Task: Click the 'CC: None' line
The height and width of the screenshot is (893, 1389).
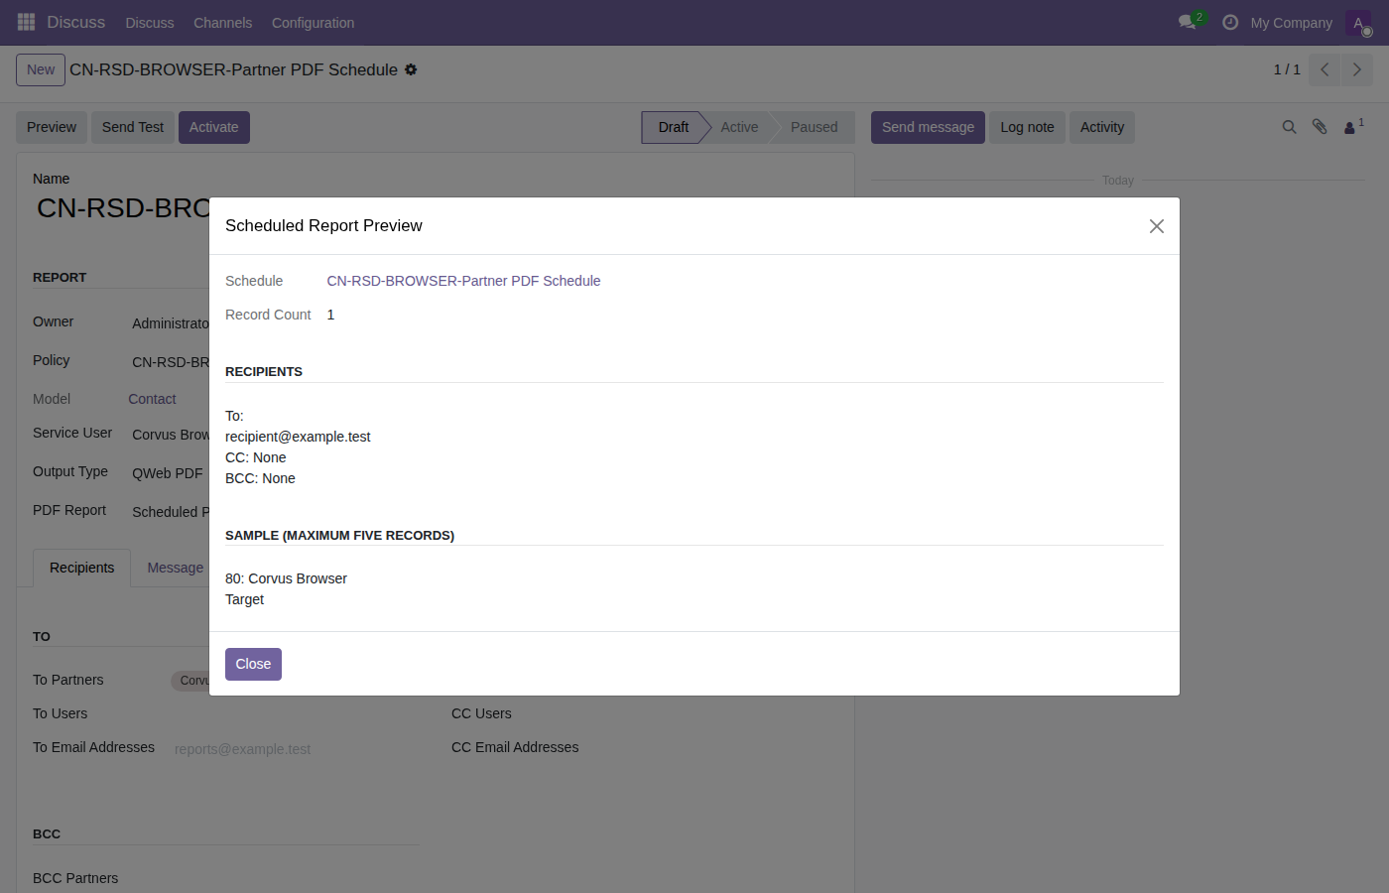Action: click(256, 457)
